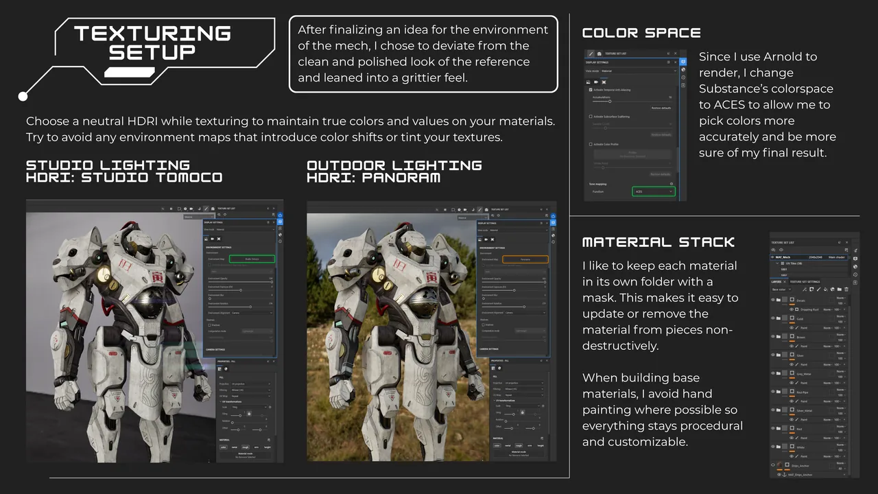Image resolution: width=878 pixels, height=494 pixels.
Task: Open camera settings icon in Color Space panel
Action: pos(596,82)
